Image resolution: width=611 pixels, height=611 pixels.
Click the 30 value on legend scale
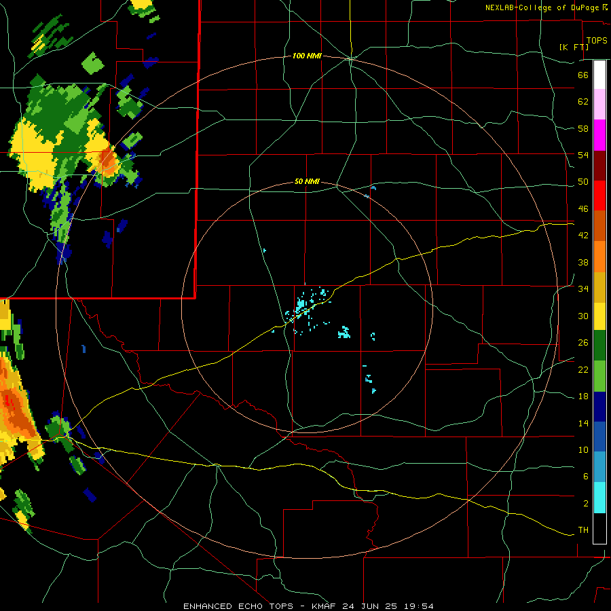coord(583,316)
